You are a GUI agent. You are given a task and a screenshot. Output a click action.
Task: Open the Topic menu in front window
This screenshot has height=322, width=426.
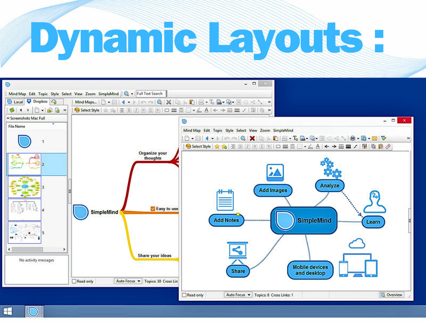coord(218,130)
